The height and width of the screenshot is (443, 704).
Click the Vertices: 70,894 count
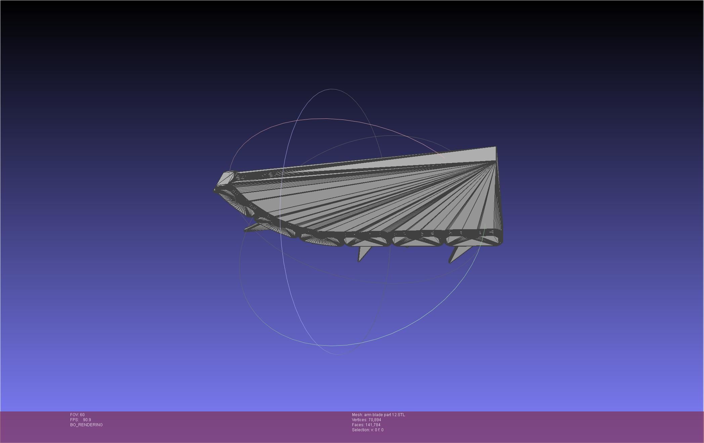coord(366,420)
